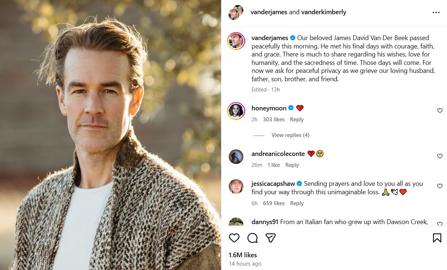Open the comment bubble icon
Viewport: 447px width, 270px height.
(x=252, y=238)
